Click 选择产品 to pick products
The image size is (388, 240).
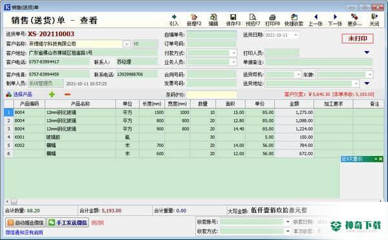[19, 94]
